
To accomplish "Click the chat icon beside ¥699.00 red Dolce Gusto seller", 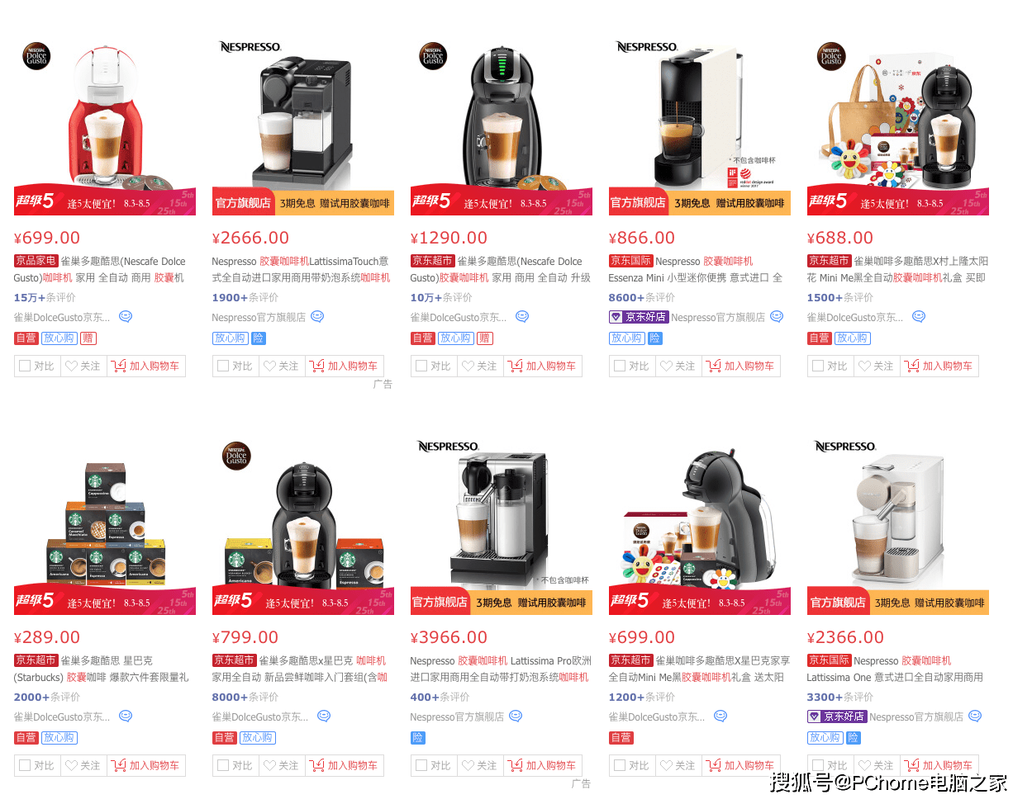I will (x=126, y=316).
